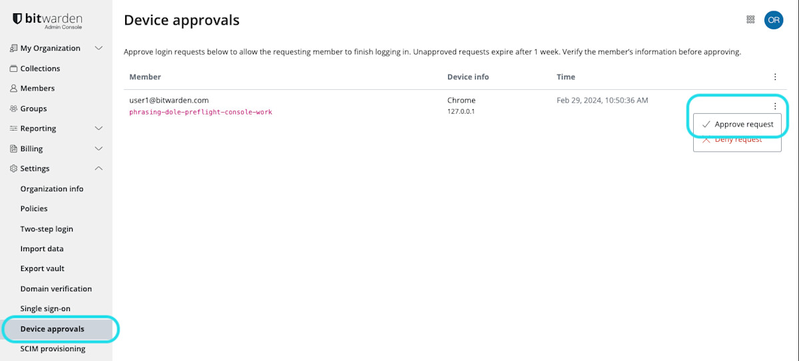This screenshot has width=799, height=361.
Task: Expand the Billing section chevron
Action: click(x=99, y=149)
